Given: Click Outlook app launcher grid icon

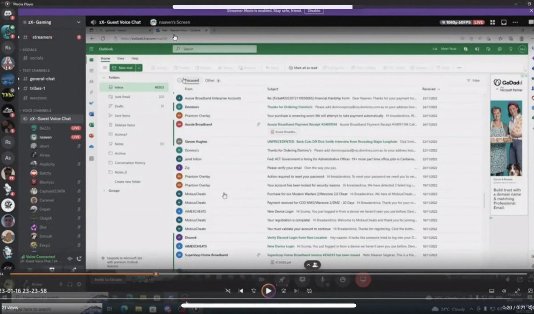Looking at the screenshot, I should (x=91, y=49).
